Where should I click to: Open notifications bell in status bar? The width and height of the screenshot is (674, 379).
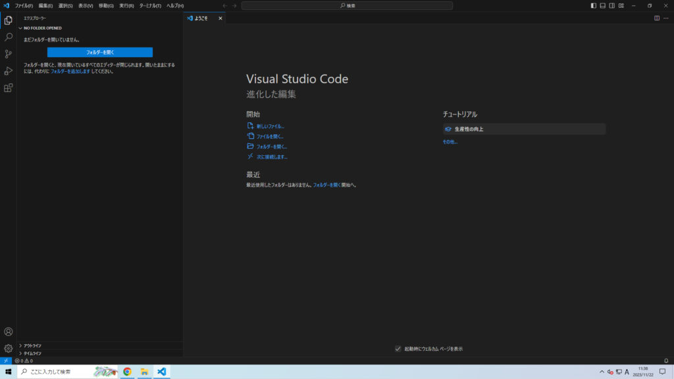[x=666, y=361]
